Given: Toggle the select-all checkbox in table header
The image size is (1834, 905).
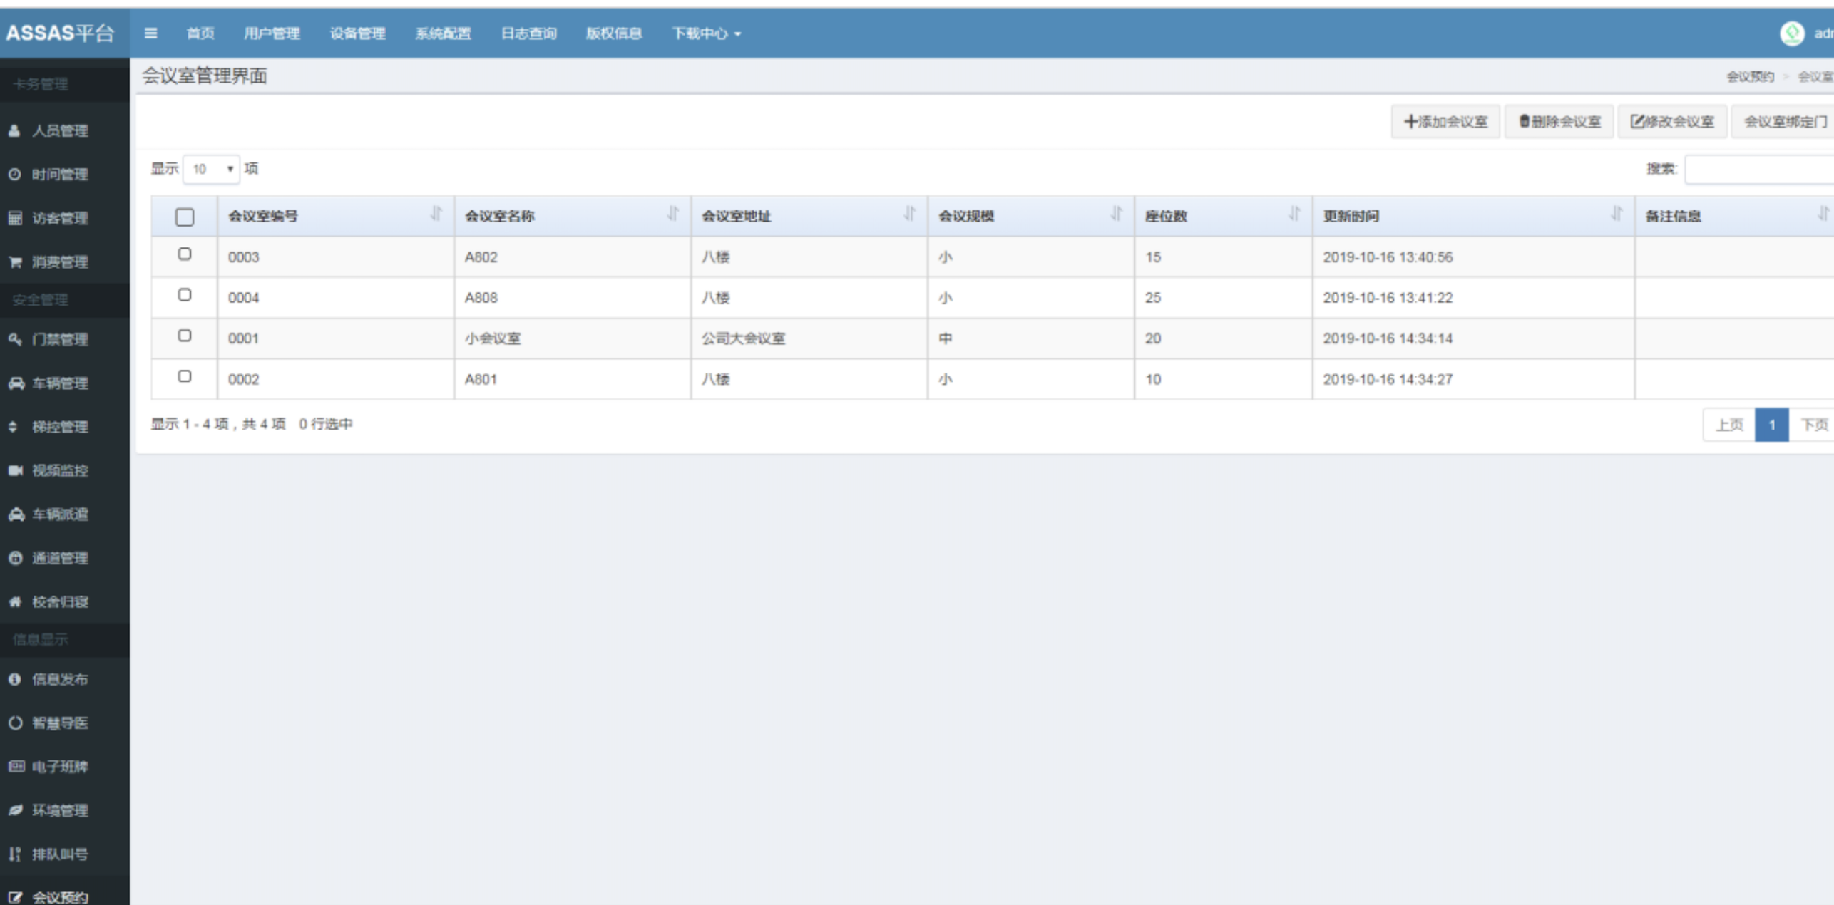Looking at the screenshot, I should click(x=185, y=217).
